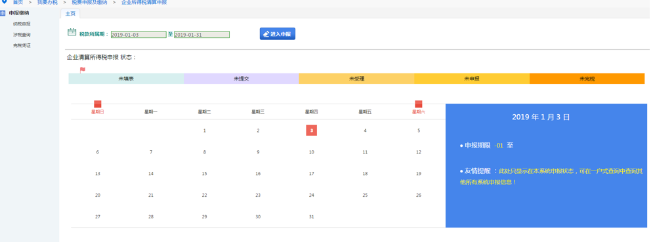The image size is (653, 242).
Task: Select calendar day 12
Action: click(419, 152)
